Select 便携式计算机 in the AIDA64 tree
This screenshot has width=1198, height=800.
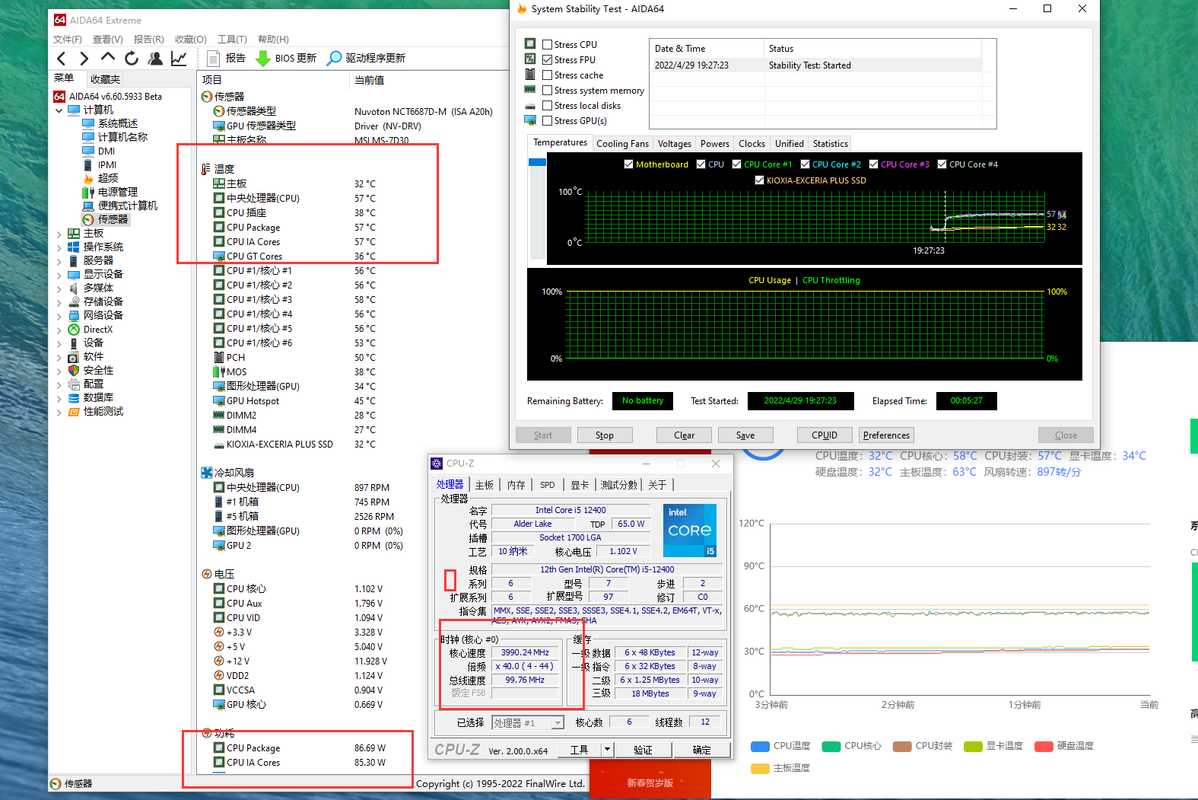pyautogui.click(x=127, y=206)
